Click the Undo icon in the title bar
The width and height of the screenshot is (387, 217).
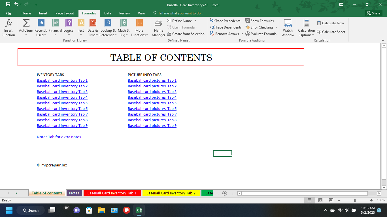[16, 5]
